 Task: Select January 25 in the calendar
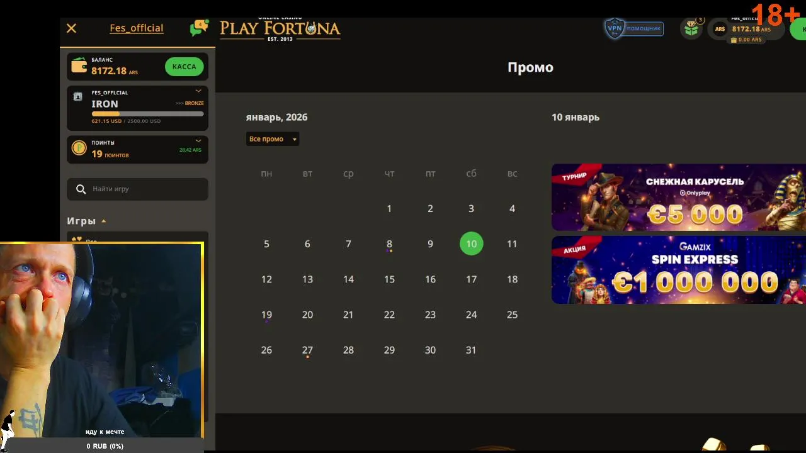tap(512, 315)
